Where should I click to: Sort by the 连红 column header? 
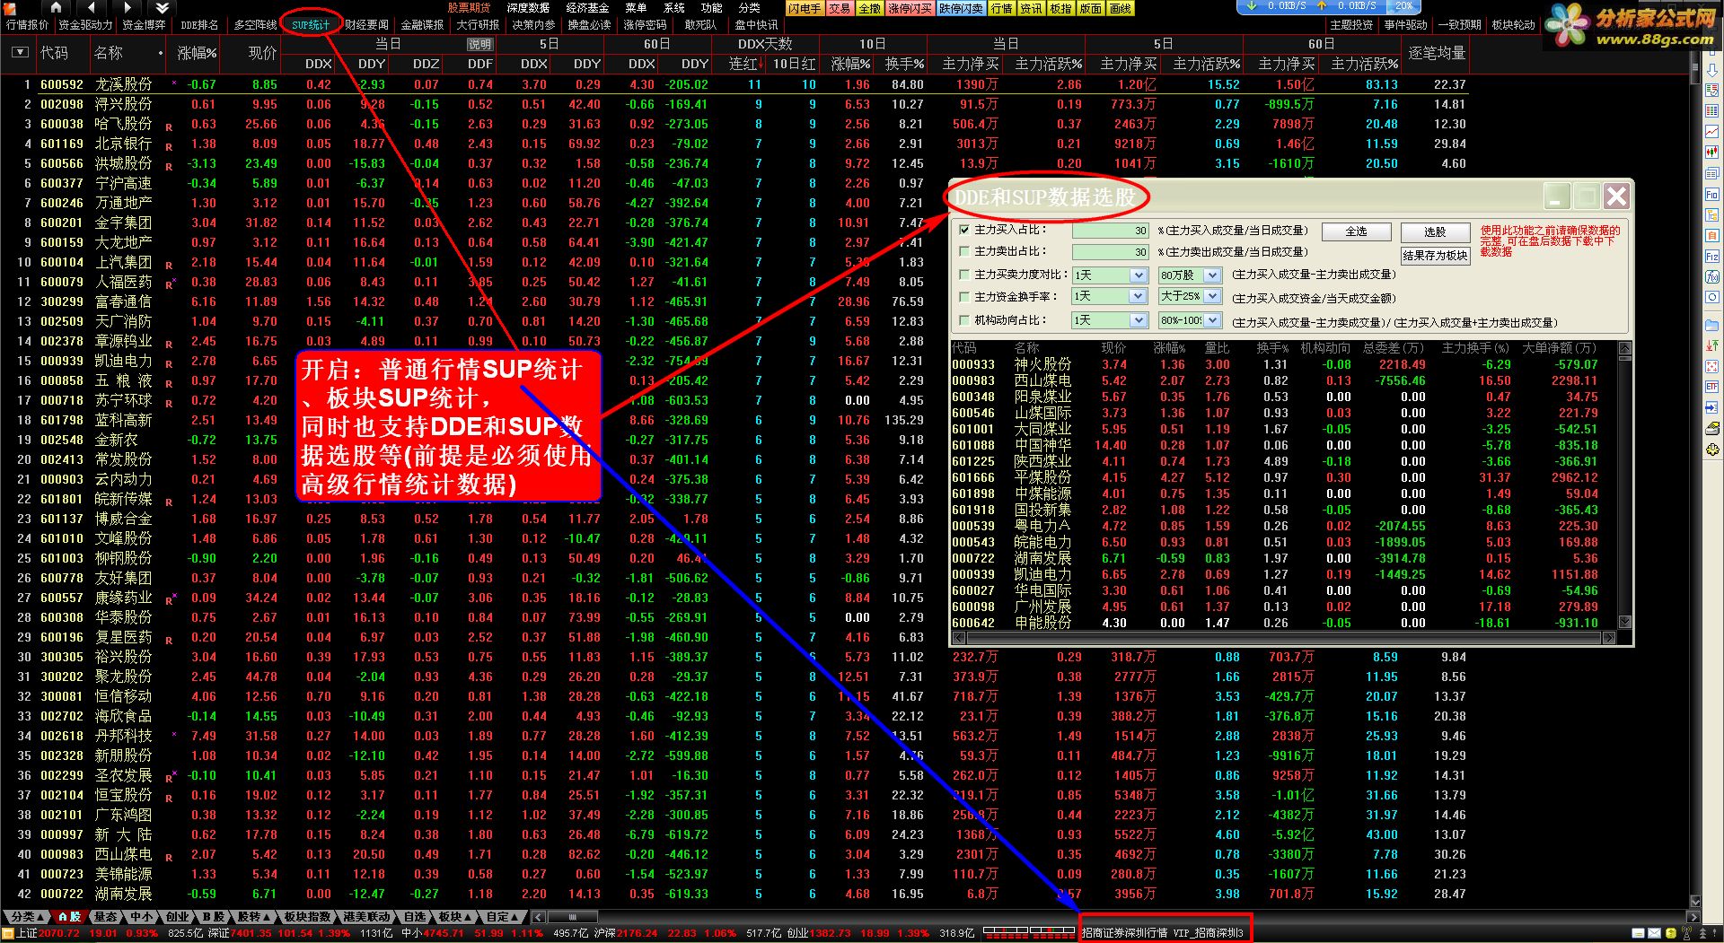pyautogui.click(x=745, y=64)
